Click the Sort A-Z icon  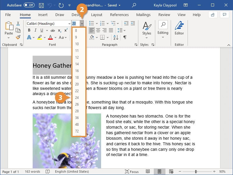click(116, 37)
